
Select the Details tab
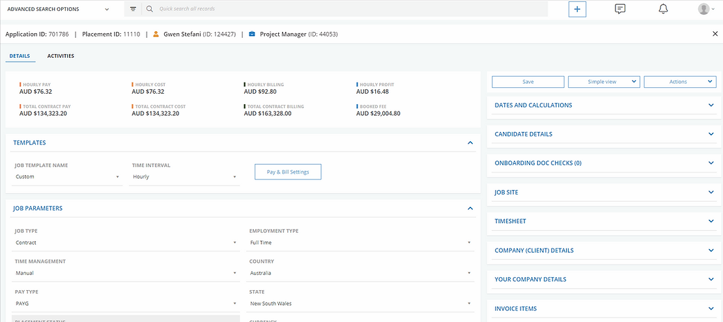[20, 56]
